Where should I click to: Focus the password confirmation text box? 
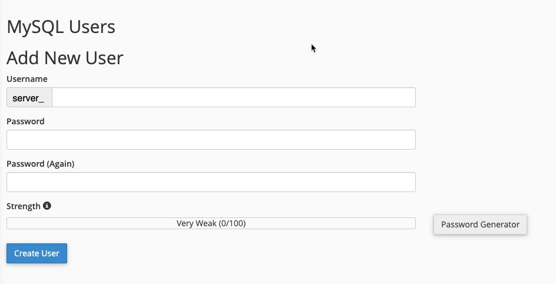click(211, 182)
